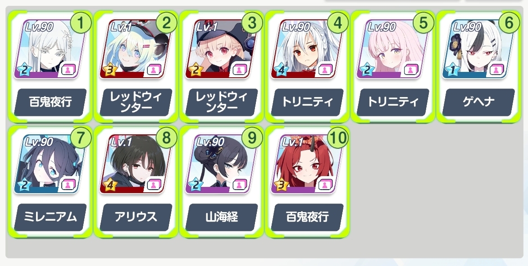Click the pink profile icon on card 5
This screenshot has height=266, width=528.
click(410, 70)
